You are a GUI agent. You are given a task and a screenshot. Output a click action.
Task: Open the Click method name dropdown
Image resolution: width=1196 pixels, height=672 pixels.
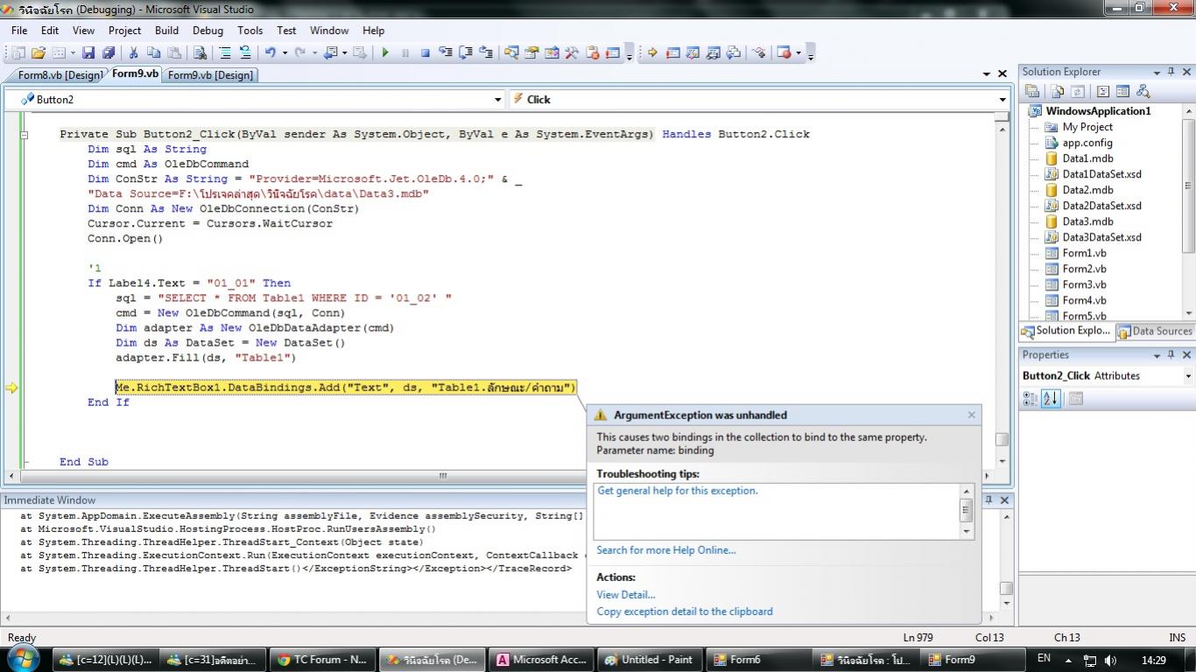pos(1003,100)
